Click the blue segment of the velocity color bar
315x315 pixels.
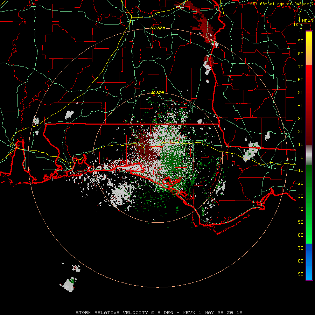click(x=309, y=262)
